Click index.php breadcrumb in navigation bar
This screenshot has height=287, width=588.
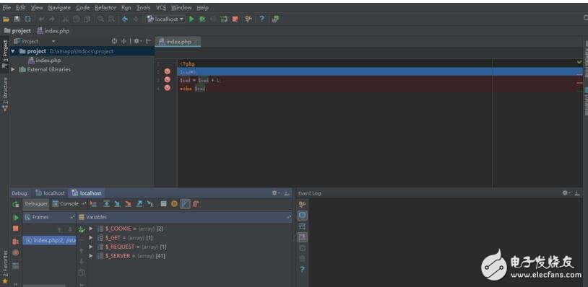click(x=53, y=31)
